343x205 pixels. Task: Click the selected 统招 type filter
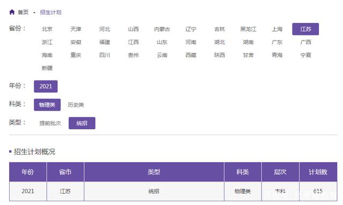(82, 123)
